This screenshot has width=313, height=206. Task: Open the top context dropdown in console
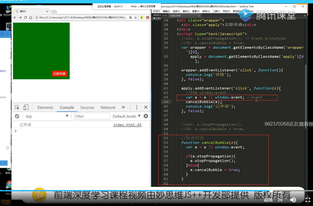[x=47, y=116]
